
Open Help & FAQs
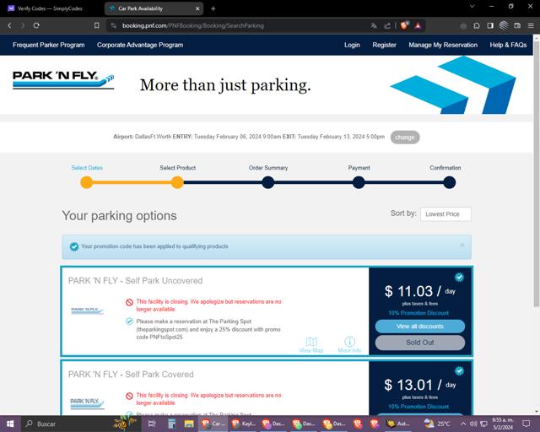pos(508,45)
